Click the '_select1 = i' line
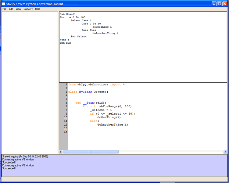This screenshot has height=183, width=229. 101,110
